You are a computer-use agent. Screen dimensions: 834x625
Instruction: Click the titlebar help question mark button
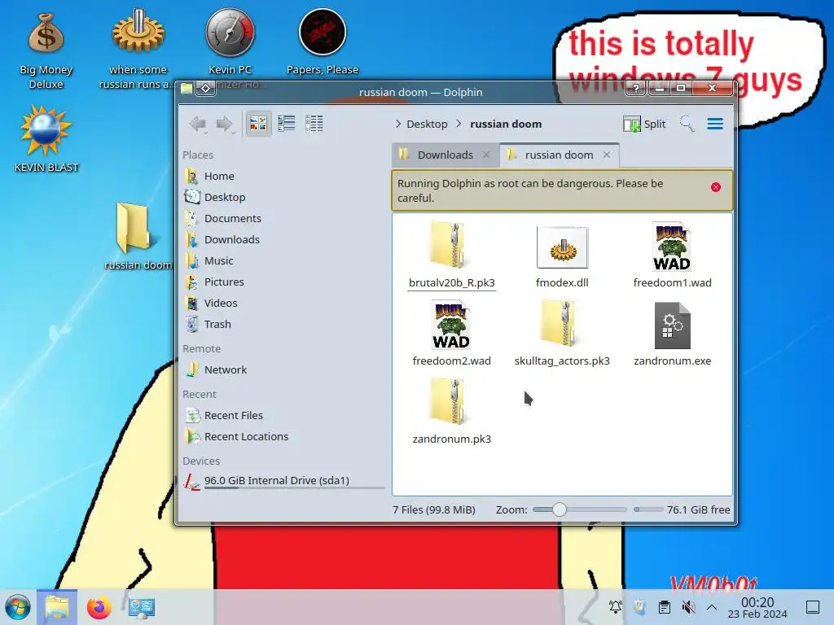coord(635,88)
